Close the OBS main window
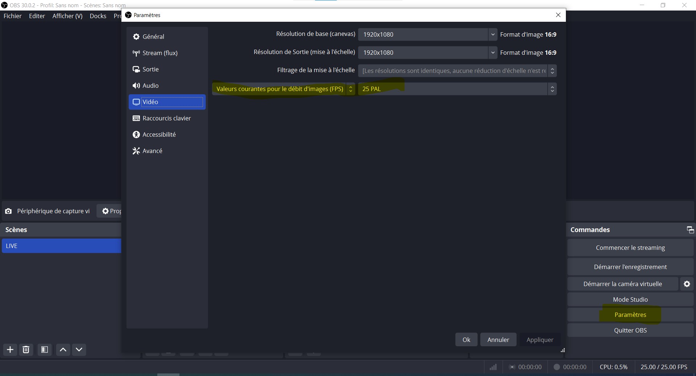696x376 pixels. coord(684,5)
